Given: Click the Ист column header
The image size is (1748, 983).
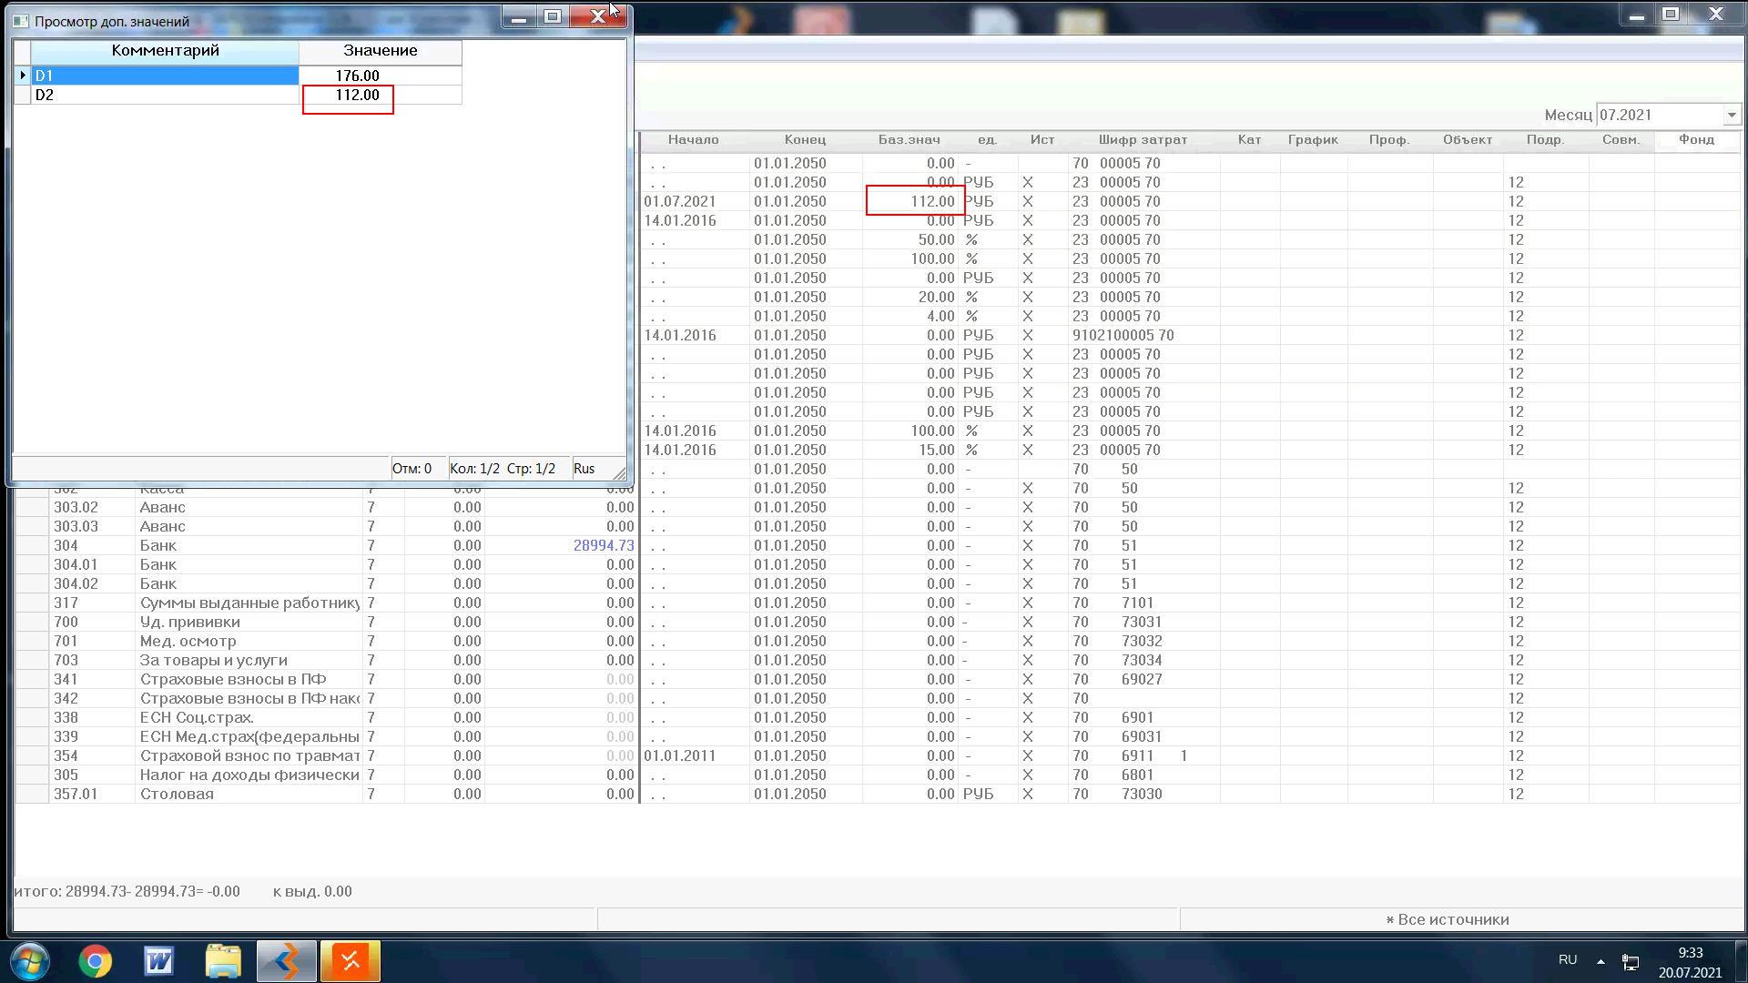Looking at the screenshot, I should (1042, 140).
